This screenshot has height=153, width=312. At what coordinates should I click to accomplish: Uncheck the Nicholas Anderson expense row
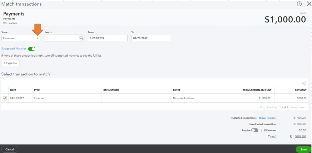pos(5,98)
